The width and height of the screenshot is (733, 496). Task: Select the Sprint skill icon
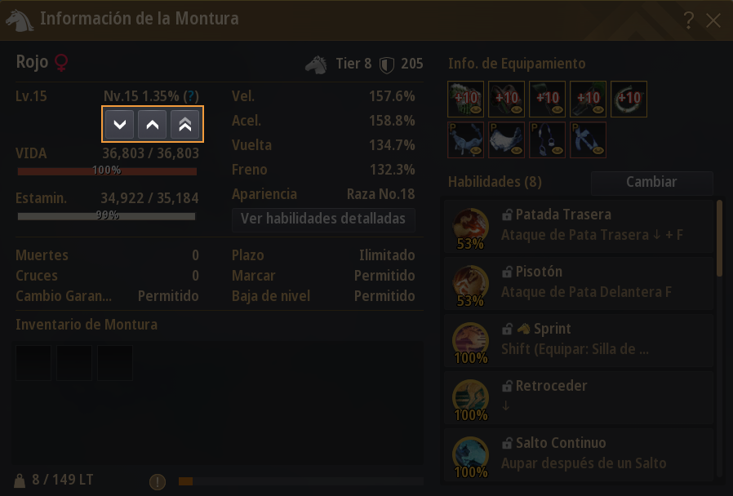tap(470, 341)
